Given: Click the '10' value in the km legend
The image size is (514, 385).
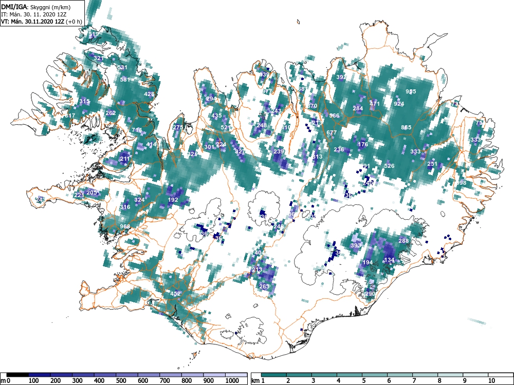Looking at the screenshot, I should 491,381.
